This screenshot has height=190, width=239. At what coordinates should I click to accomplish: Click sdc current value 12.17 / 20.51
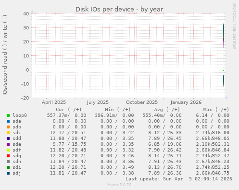(68, 133)
